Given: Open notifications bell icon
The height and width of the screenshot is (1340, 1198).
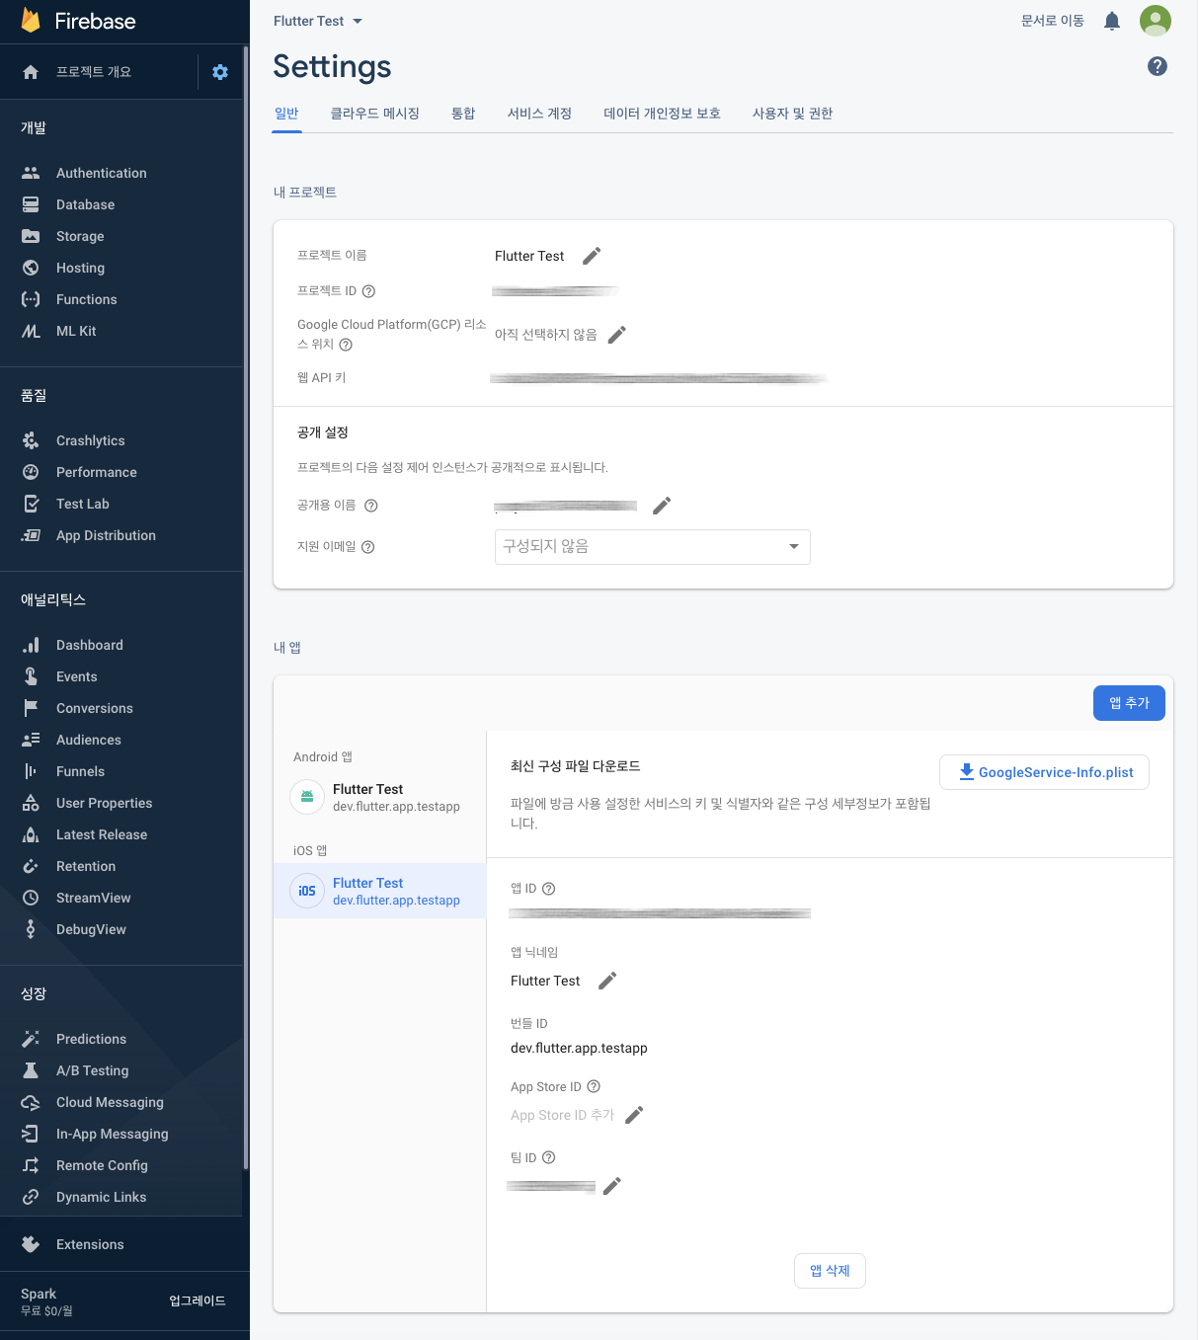Looking at the screenshot, I should coord(1112,21).
